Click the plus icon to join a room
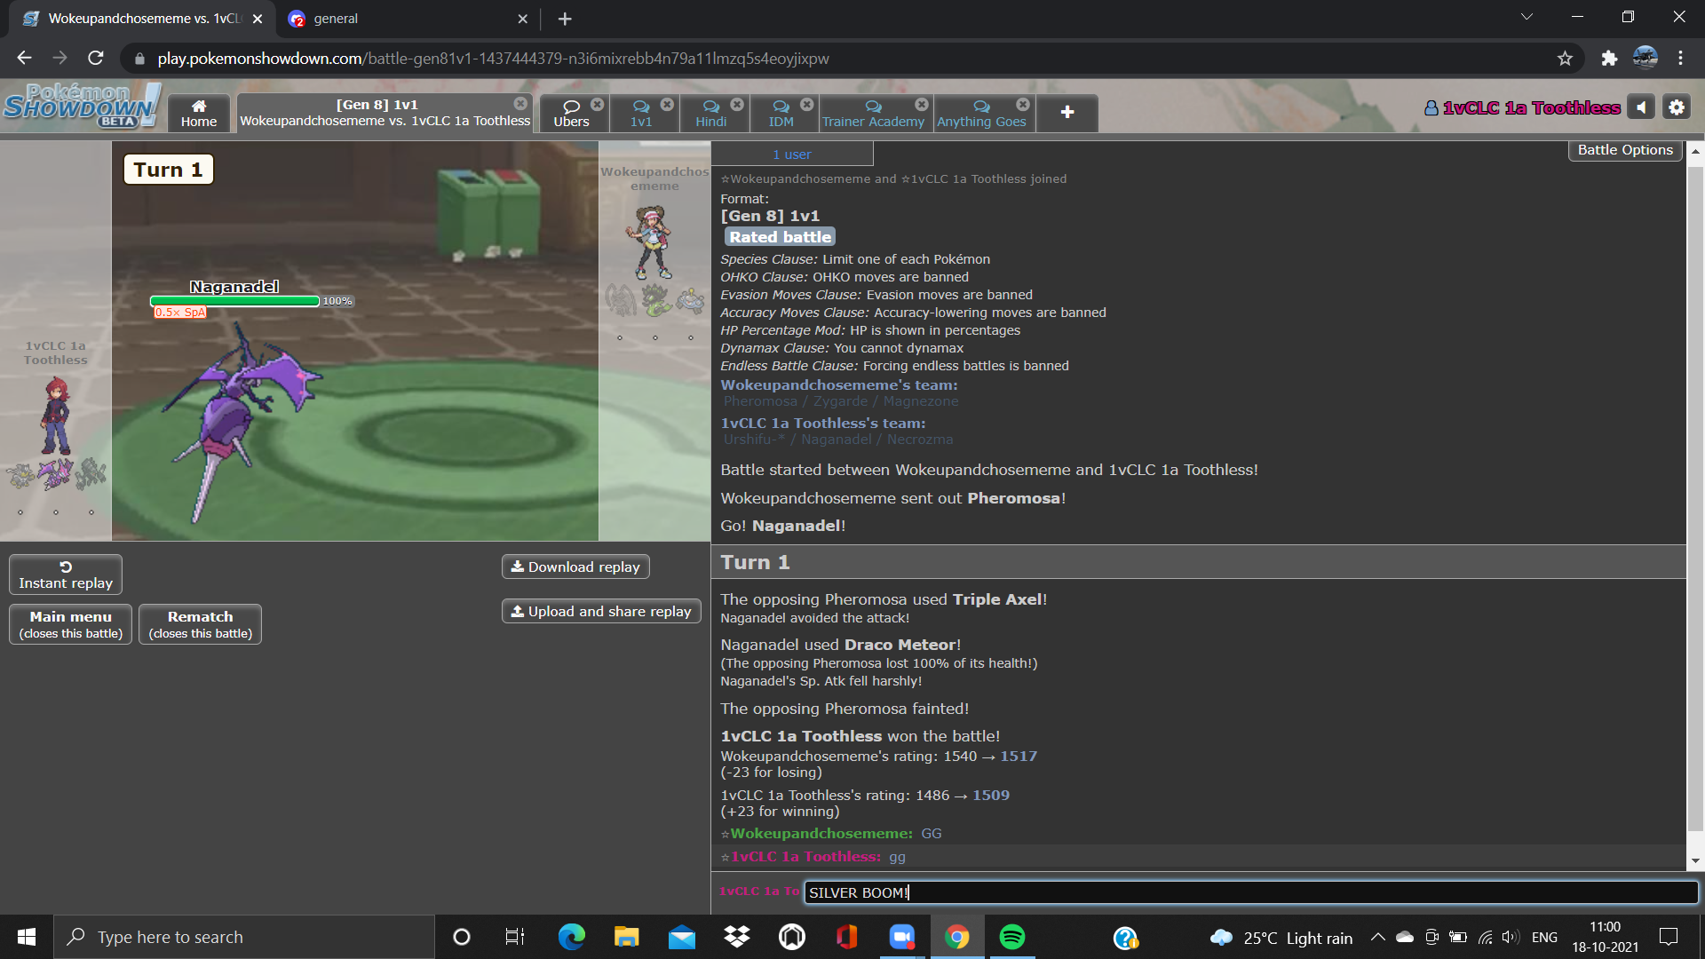The image size is (1705, 959). click(1067, 113)
